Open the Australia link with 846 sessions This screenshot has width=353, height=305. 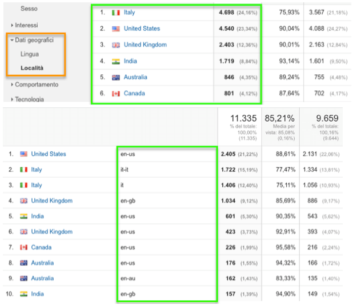pyautogui.click(x=135, y=77)
